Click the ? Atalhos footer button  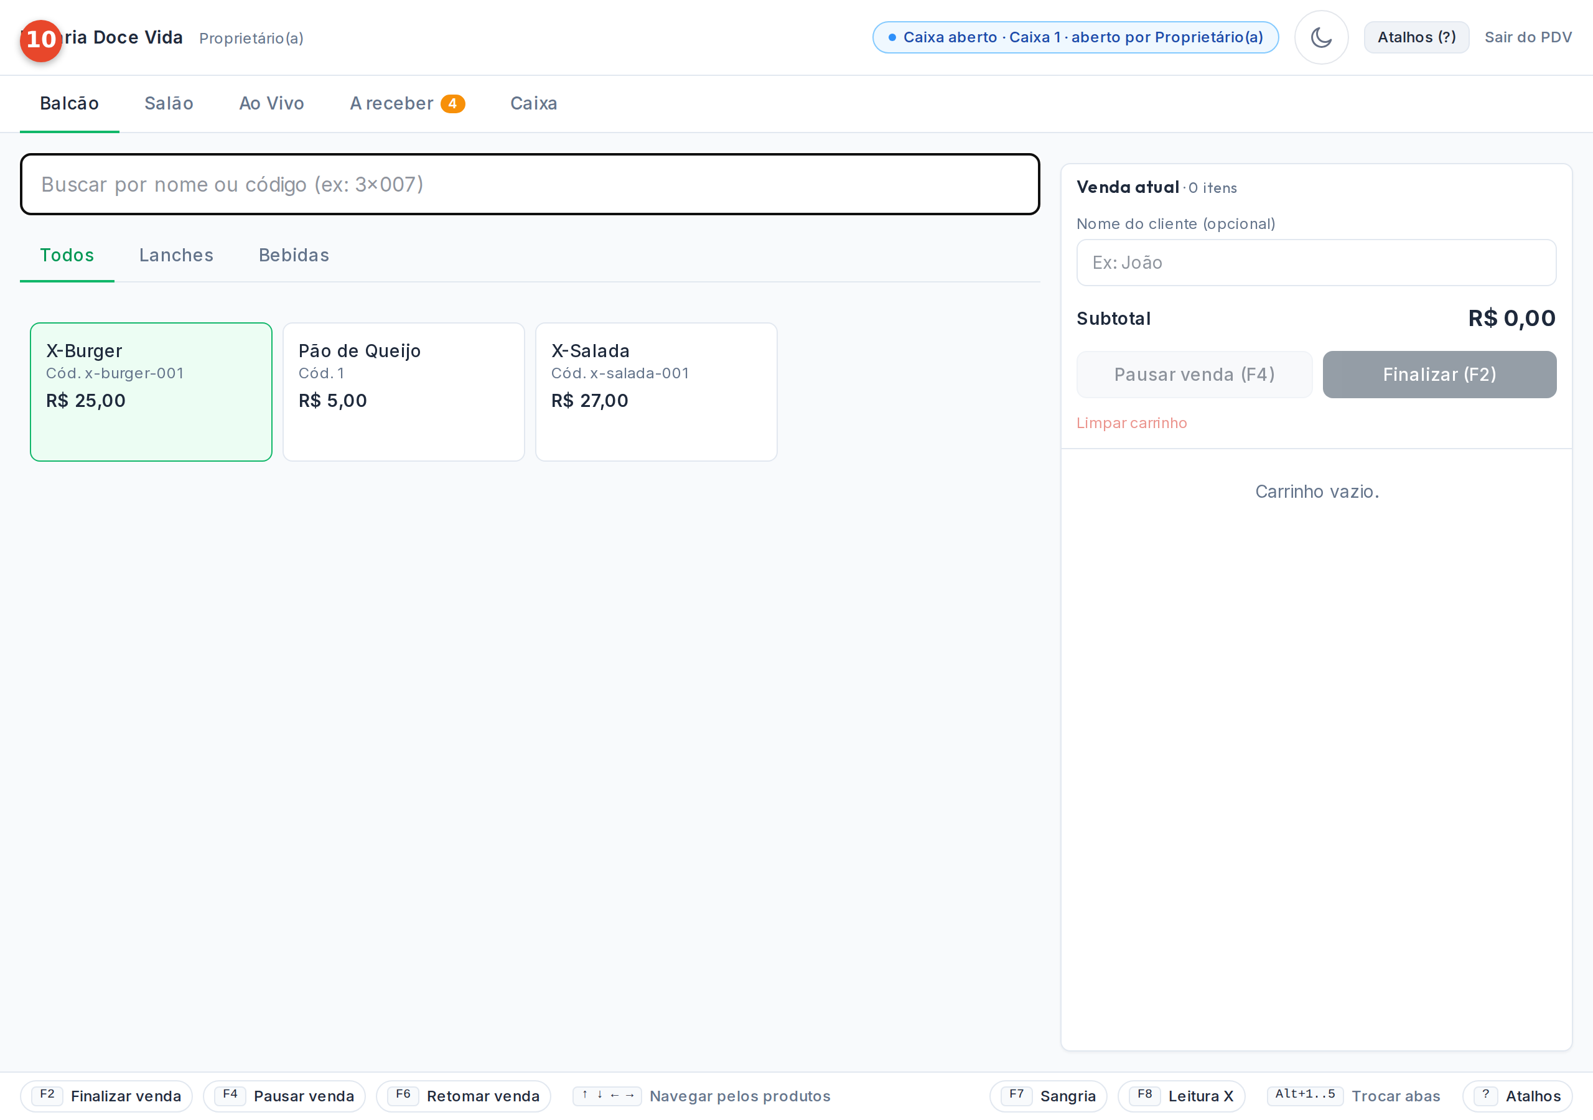tap(1517, 1096)
